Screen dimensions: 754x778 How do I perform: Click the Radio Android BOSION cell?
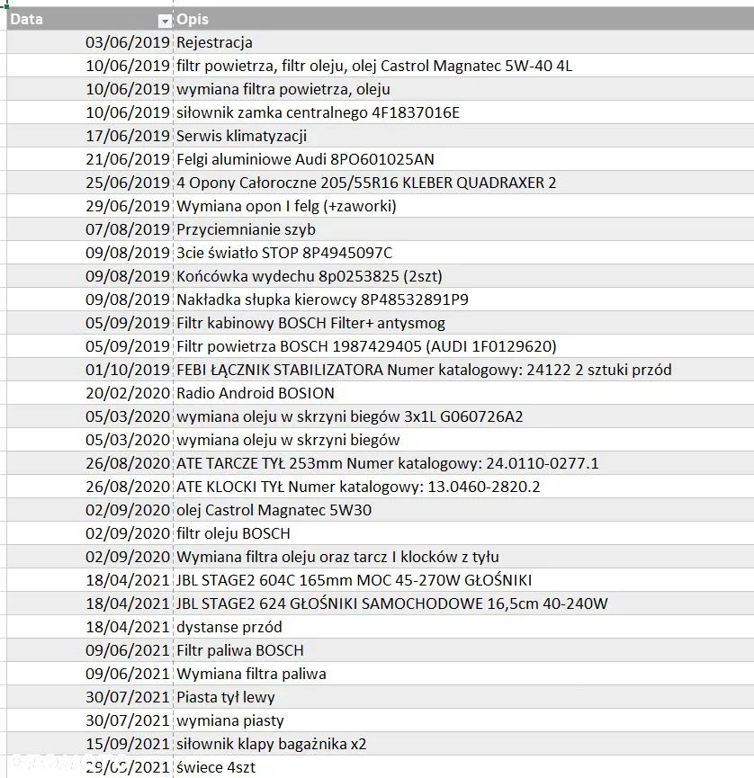(x=256, y=393)
